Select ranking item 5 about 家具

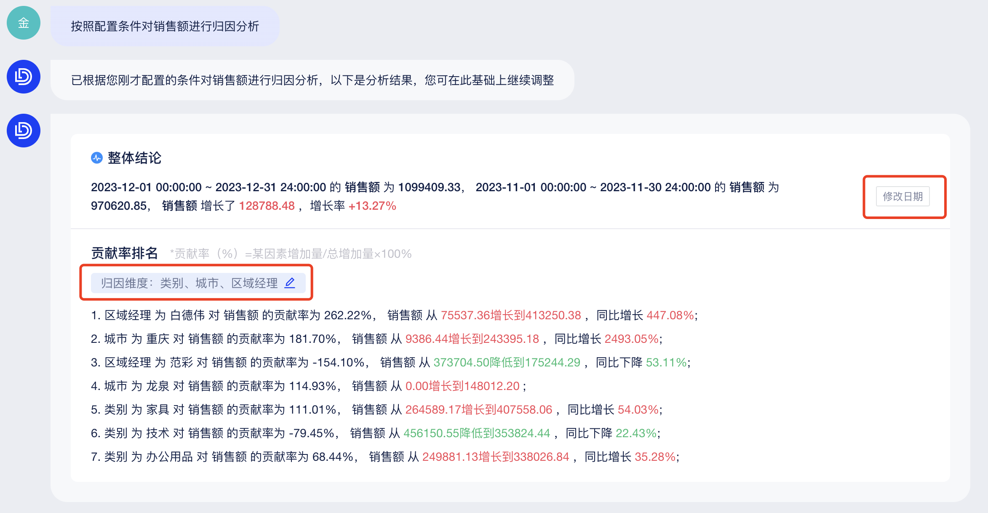click(x=376, y=410)
